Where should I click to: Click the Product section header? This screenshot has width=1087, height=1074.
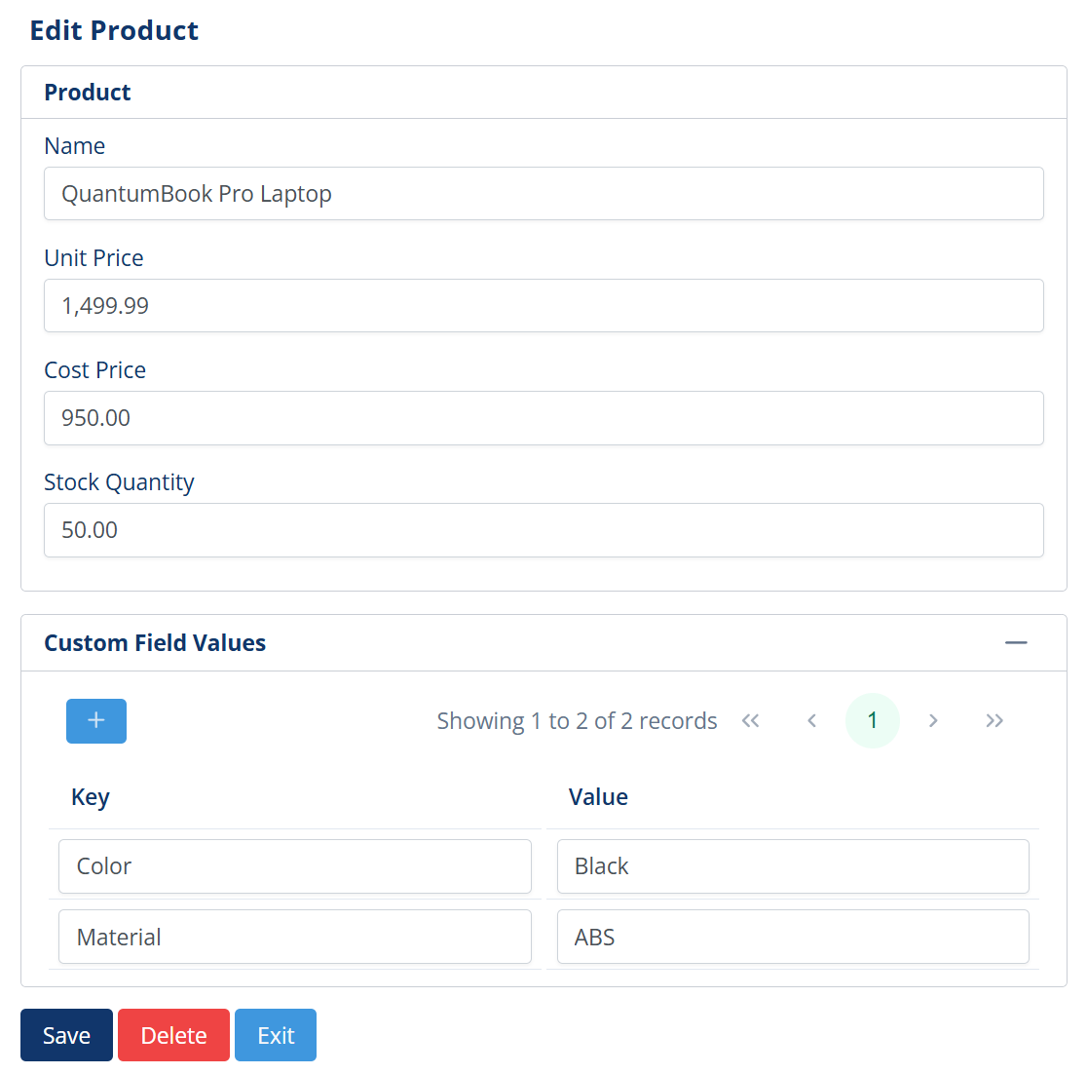(87, 92)
